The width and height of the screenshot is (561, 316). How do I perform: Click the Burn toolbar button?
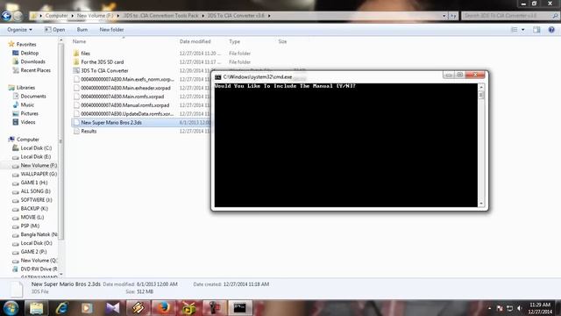82,30
